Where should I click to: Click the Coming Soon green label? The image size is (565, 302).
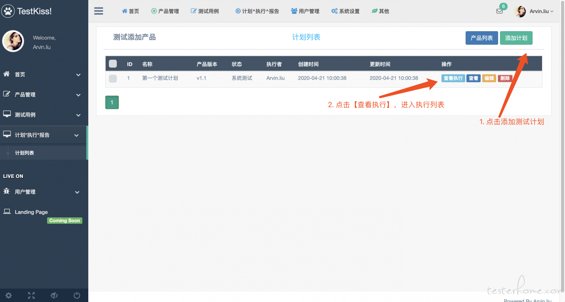pyautogui.click(x=65, y=221)
